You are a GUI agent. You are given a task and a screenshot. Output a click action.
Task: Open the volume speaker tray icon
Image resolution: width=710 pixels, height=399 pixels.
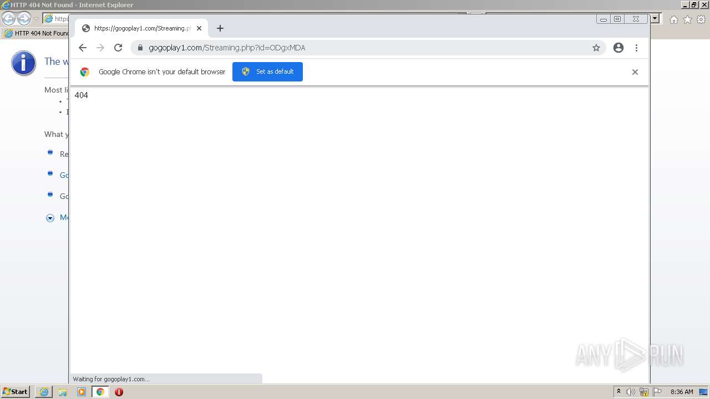tap(631, 392)
